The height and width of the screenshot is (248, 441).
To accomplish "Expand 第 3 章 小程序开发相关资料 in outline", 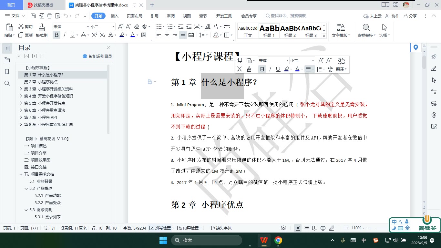I will point(21,89).
